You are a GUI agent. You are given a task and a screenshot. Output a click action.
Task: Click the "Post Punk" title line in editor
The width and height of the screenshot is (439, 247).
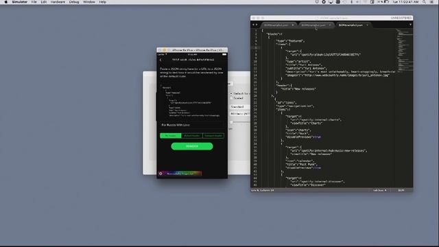[302, 165]
